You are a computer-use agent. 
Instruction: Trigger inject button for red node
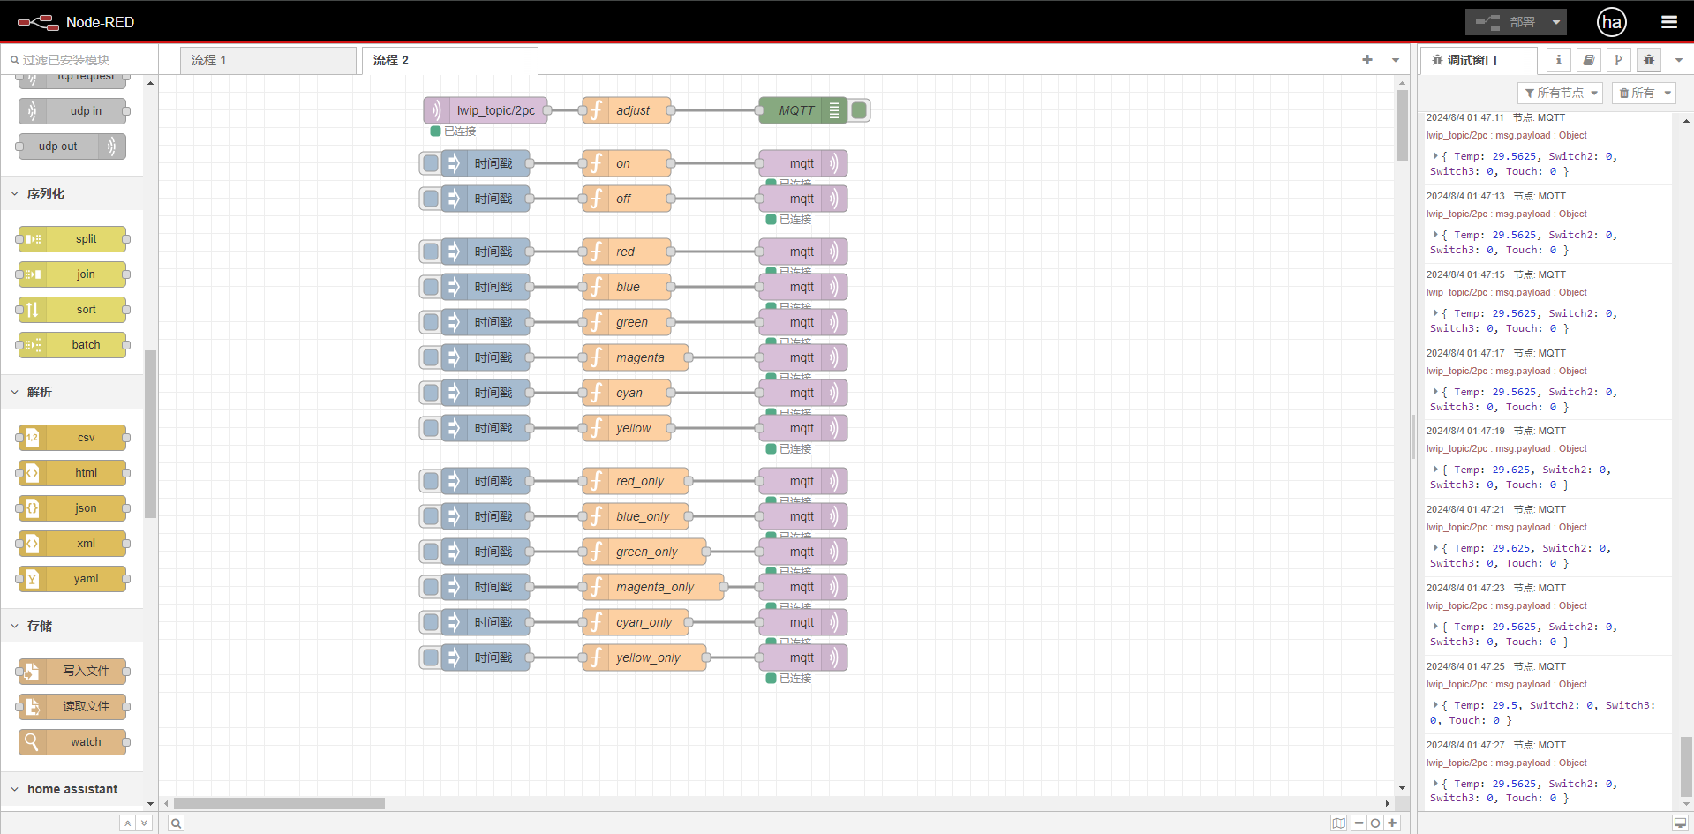click(431, 252)
